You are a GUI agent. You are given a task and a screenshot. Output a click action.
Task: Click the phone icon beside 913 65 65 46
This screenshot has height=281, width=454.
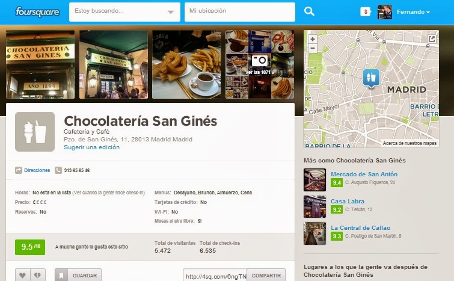[x=58, y=170]
